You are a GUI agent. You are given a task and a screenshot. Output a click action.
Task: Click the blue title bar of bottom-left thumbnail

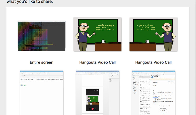pos(42,71)
